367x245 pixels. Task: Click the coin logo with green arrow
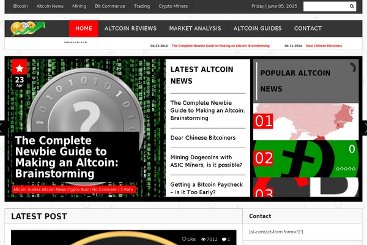point(28,28)
